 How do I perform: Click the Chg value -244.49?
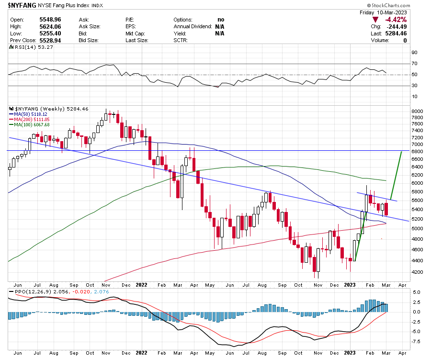point(397,27)
